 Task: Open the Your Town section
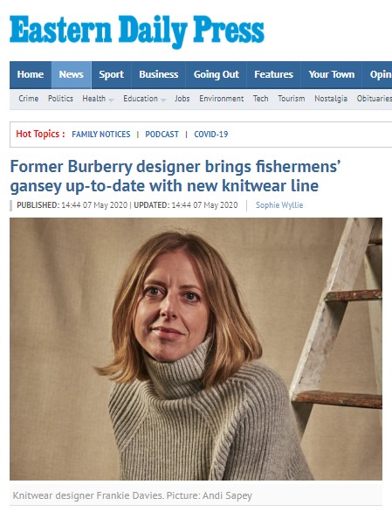(331, 75)
